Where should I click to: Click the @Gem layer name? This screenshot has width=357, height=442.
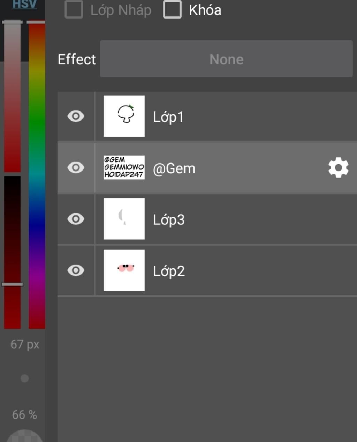coord(174,168)
